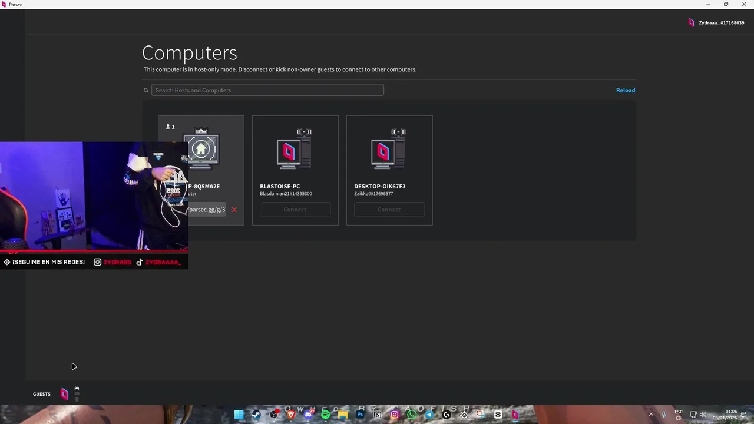
Task: Click the TikTok icon in stream overlay
Action: pos(140,262)
